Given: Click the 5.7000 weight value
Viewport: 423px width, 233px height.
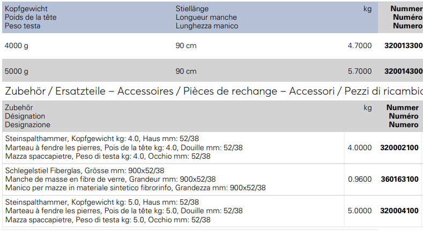Looking at the screenshot, I should point(360,71).
